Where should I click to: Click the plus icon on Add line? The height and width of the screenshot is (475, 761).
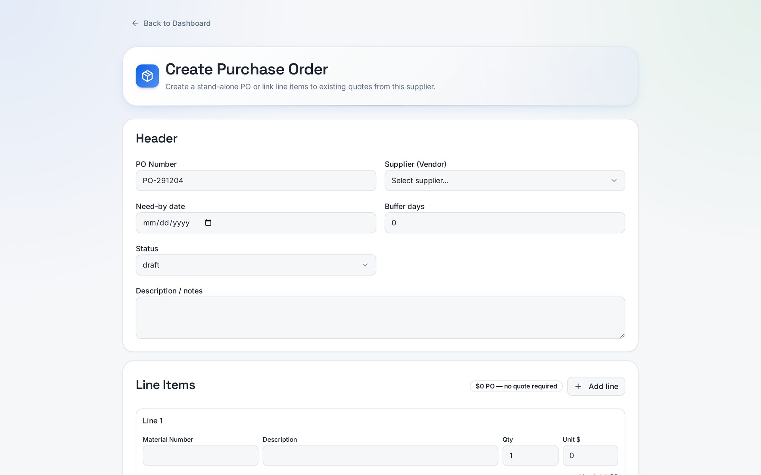tap(578, 386)
